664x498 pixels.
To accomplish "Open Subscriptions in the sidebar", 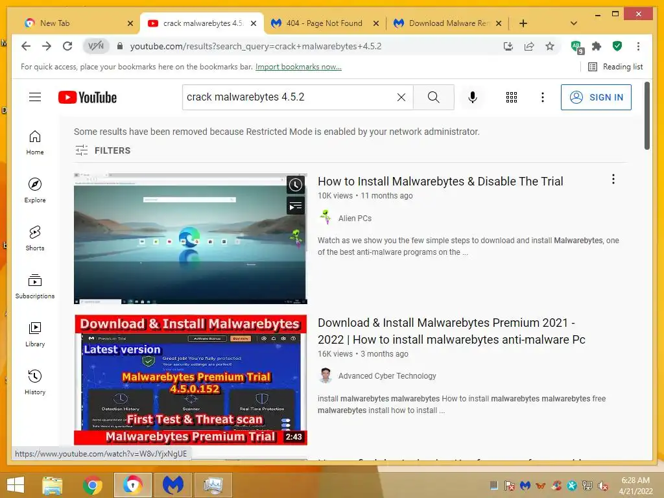I will point(35,287).
